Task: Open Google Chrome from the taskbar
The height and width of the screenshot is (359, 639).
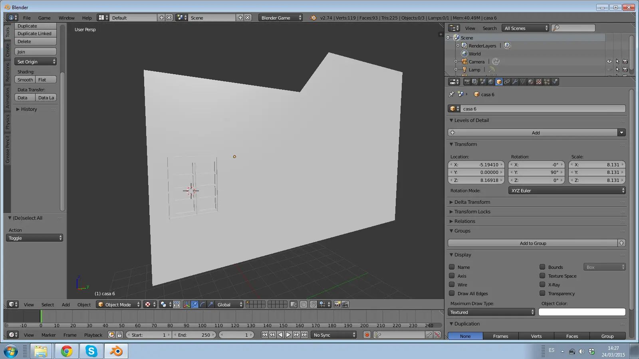Action: (x=66, y=351)
